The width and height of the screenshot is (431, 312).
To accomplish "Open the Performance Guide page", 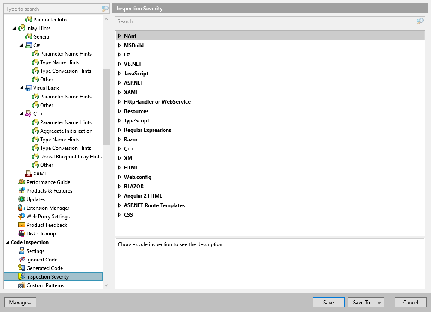I will tap(48, 182).
